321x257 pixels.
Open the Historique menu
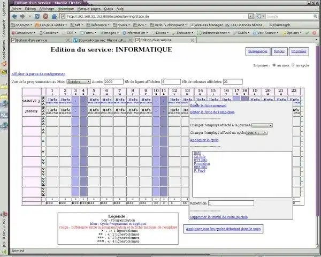[x=65, y=9]
